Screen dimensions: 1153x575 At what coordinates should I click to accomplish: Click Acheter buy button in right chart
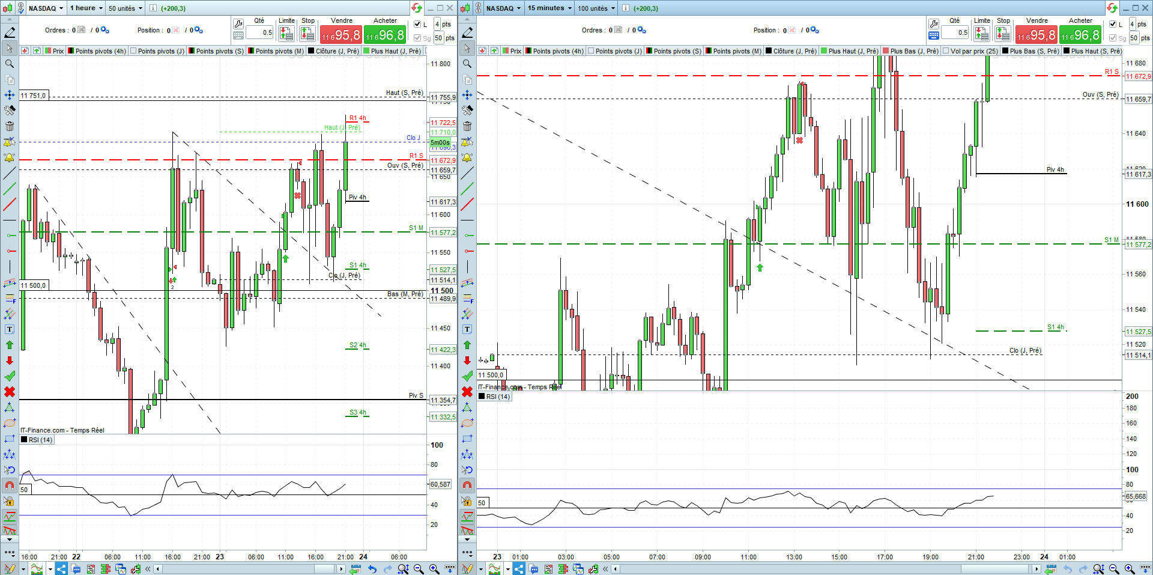1080,34
